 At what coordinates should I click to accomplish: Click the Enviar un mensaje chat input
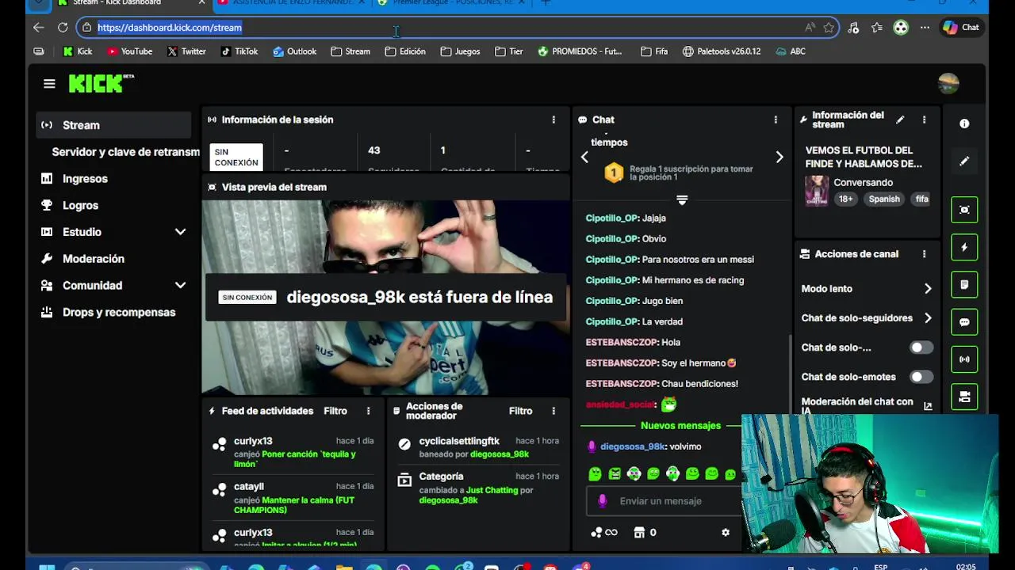point(665,501)
